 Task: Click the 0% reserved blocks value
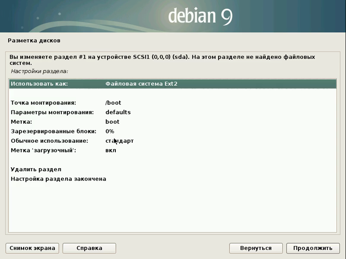[110, 131]
